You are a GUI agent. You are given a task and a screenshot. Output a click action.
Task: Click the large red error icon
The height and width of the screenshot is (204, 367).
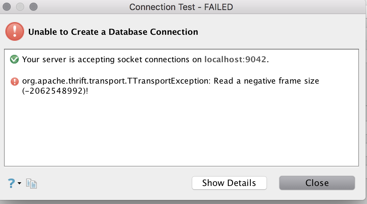coord(14,32)
